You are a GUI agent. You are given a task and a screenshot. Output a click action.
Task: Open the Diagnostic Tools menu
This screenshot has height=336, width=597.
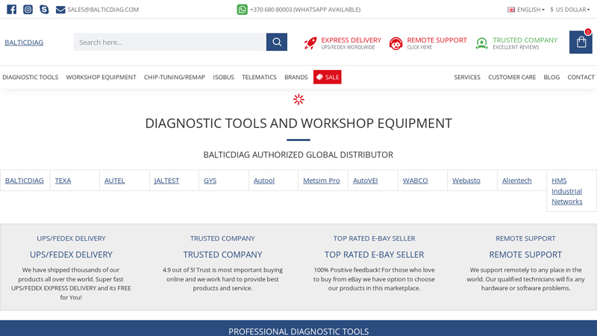tap(30, 77)
